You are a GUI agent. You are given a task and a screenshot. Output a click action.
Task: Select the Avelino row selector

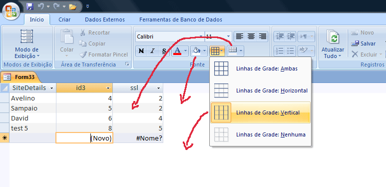(4, 98)
